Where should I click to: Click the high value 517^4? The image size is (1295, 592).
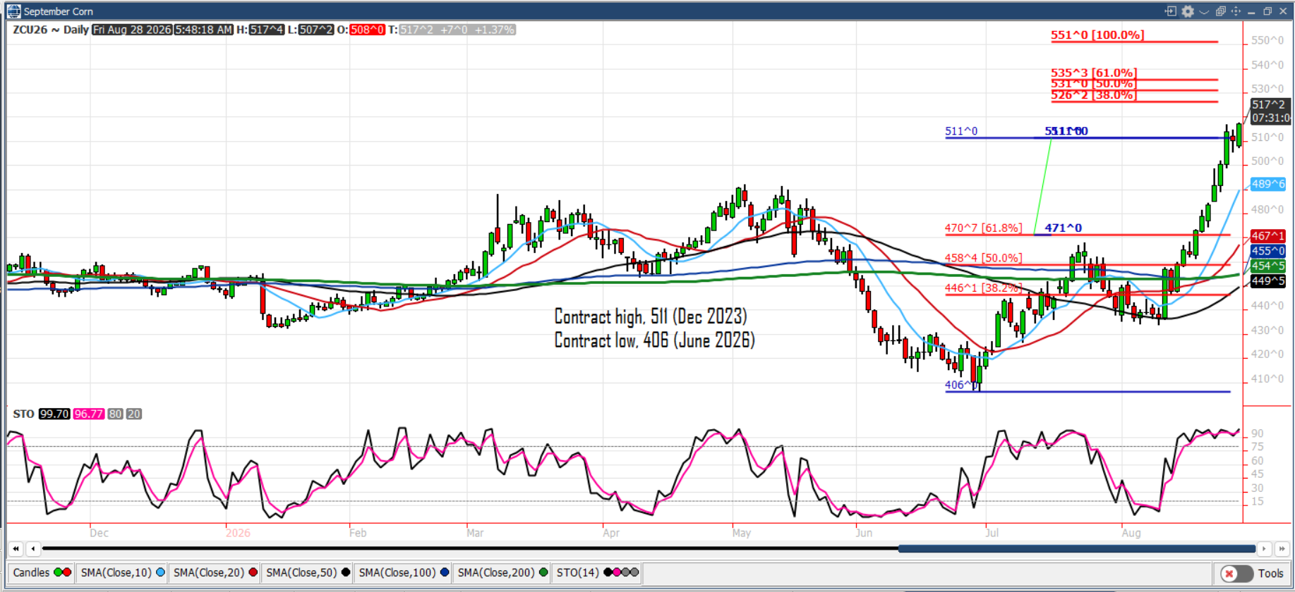tap(267, 30)
